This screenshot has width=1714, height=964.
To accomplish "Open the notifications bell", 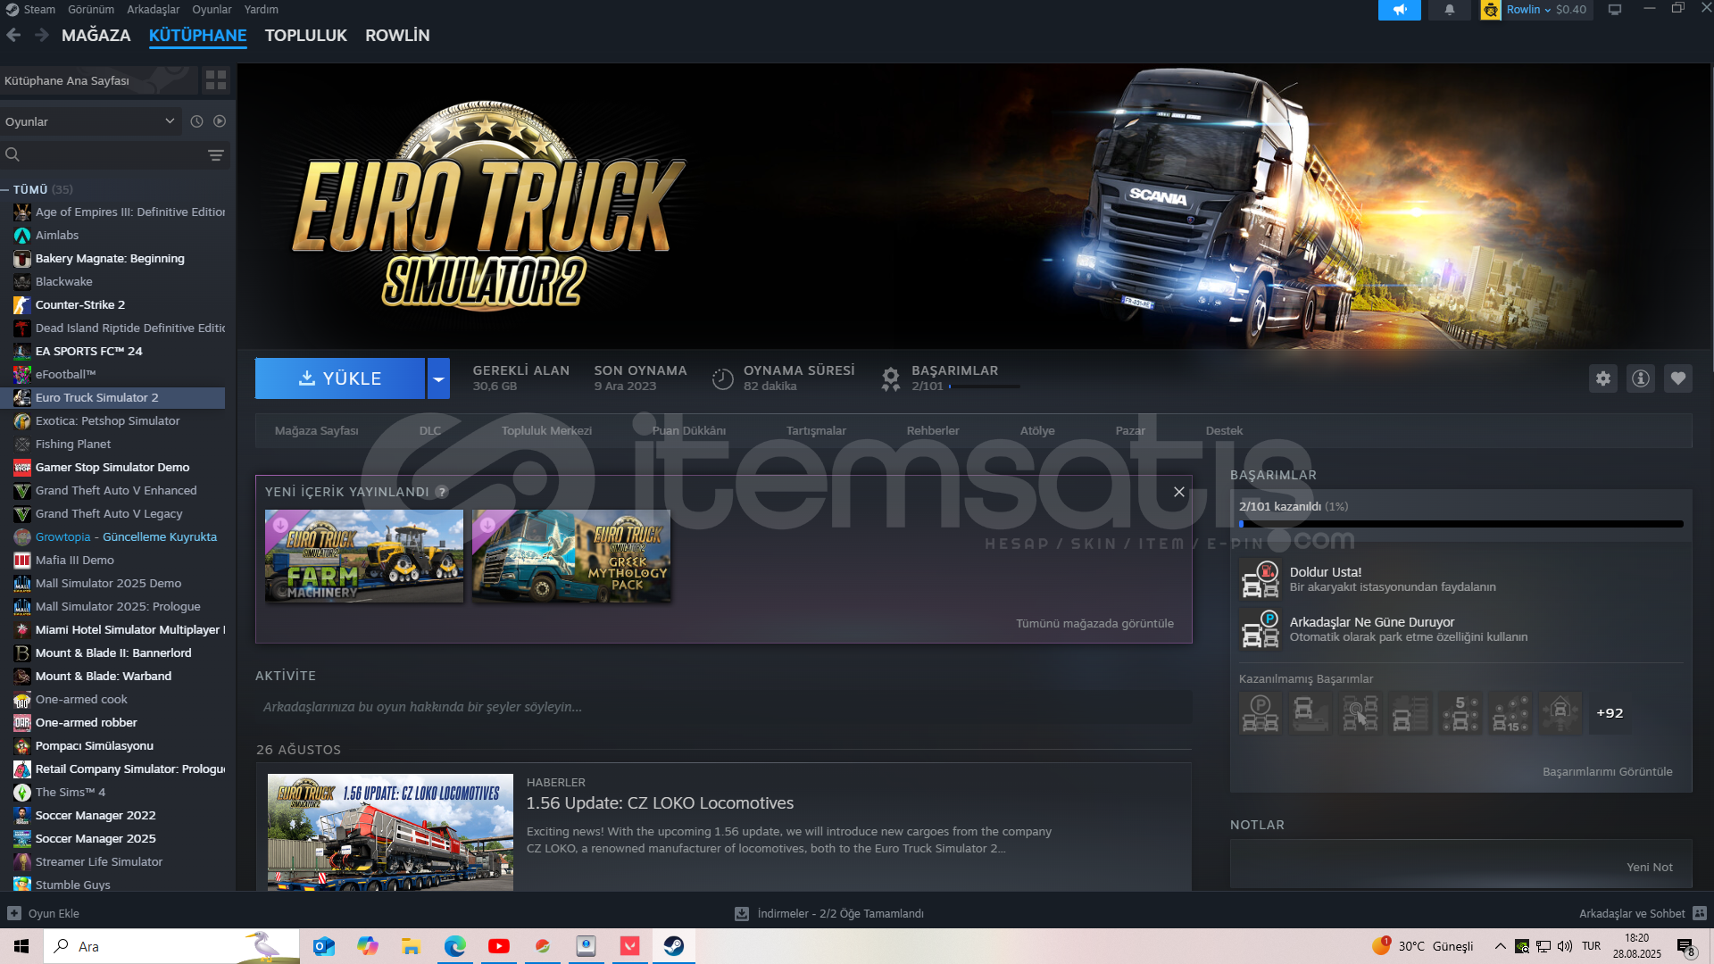I will click(x=1449, y=10).
